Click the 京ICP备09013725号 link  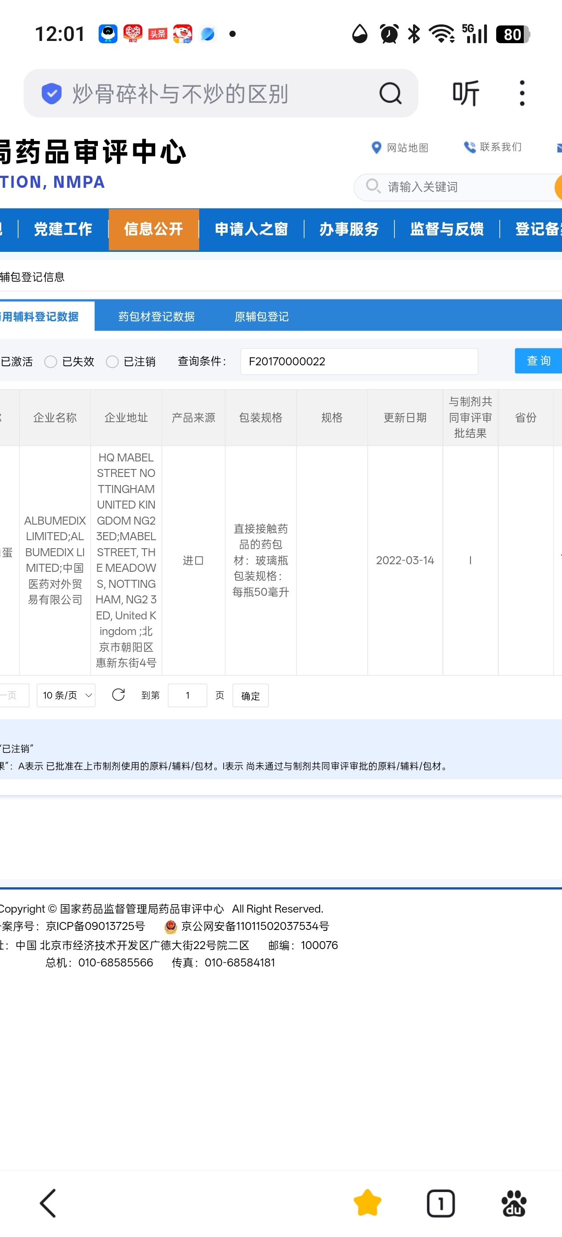point(95,926)
